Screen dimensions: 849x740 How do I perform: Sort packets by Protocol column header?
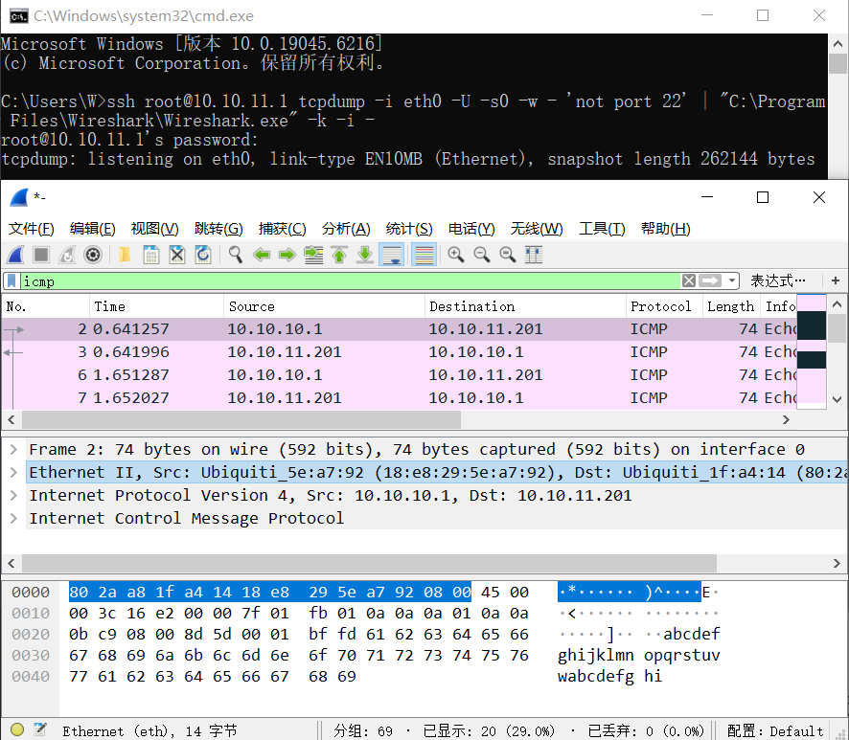[x=664, y=306]
